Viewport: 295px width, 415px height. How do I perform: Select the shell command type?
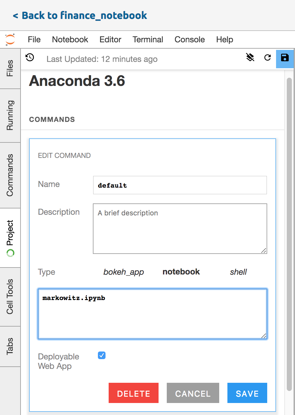coord(238,272)
